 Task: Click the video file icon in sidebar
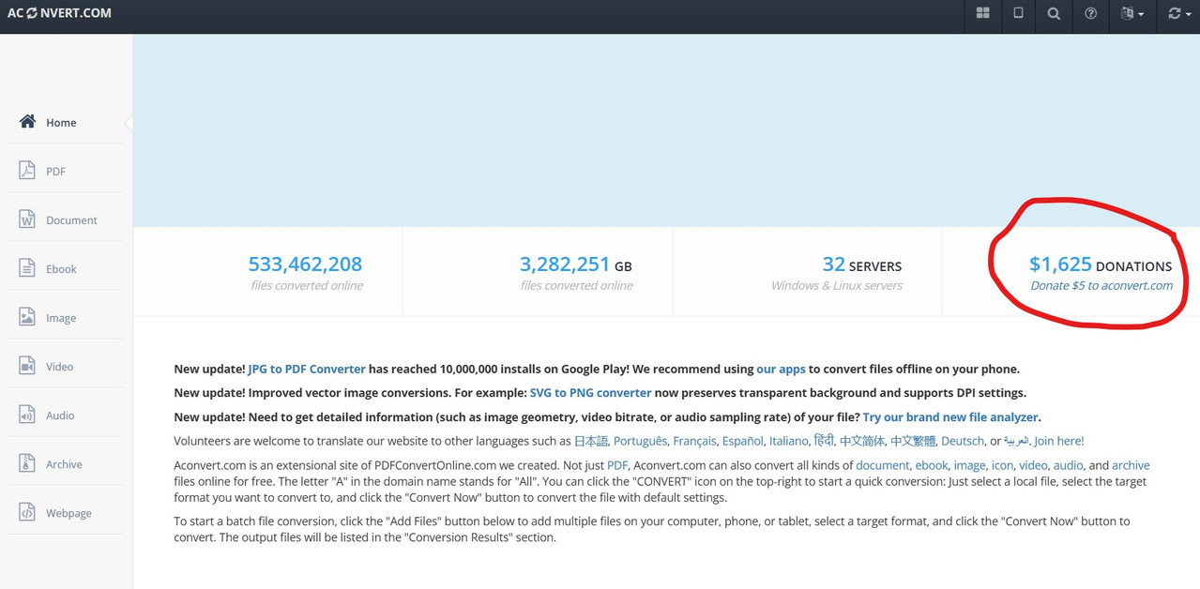(27, 365)
